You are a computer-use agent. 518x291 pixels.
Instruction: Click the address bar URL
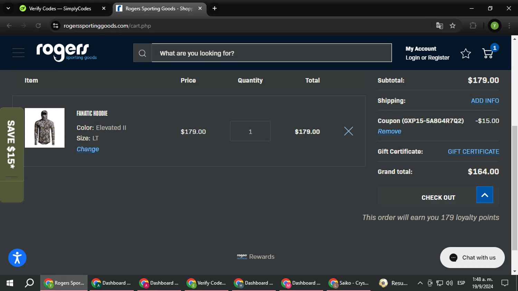pyautogui.click(x=107, y=26)
